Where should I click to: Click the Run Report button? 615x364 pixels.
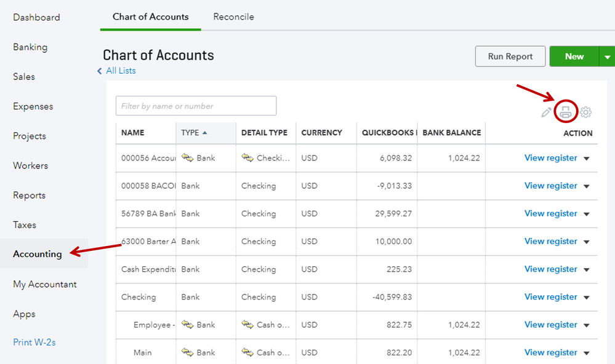point(510,57)
